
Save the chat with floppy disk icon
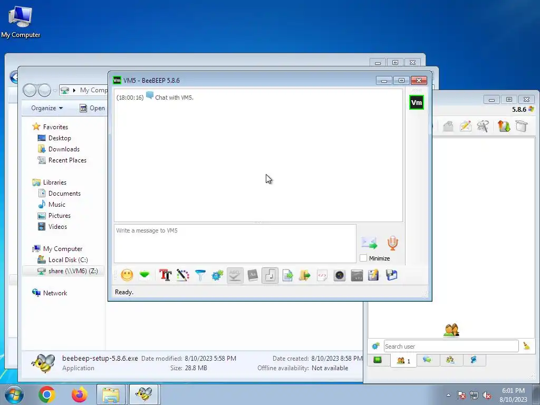pos(392,275)
